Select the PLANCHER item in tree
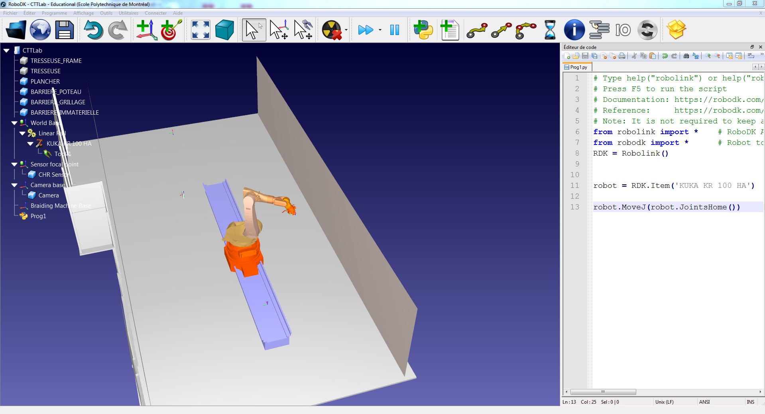This screenshot has height=414, width=765. (x=45, y=82)
